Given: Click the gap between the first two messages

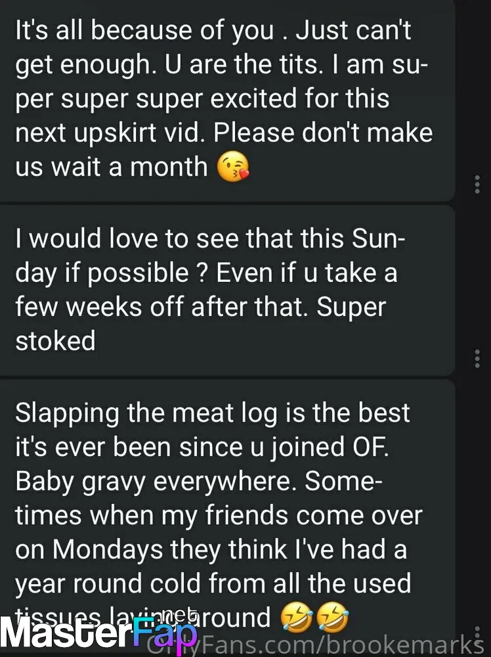Looking at the screenshot, I should 227,203.
